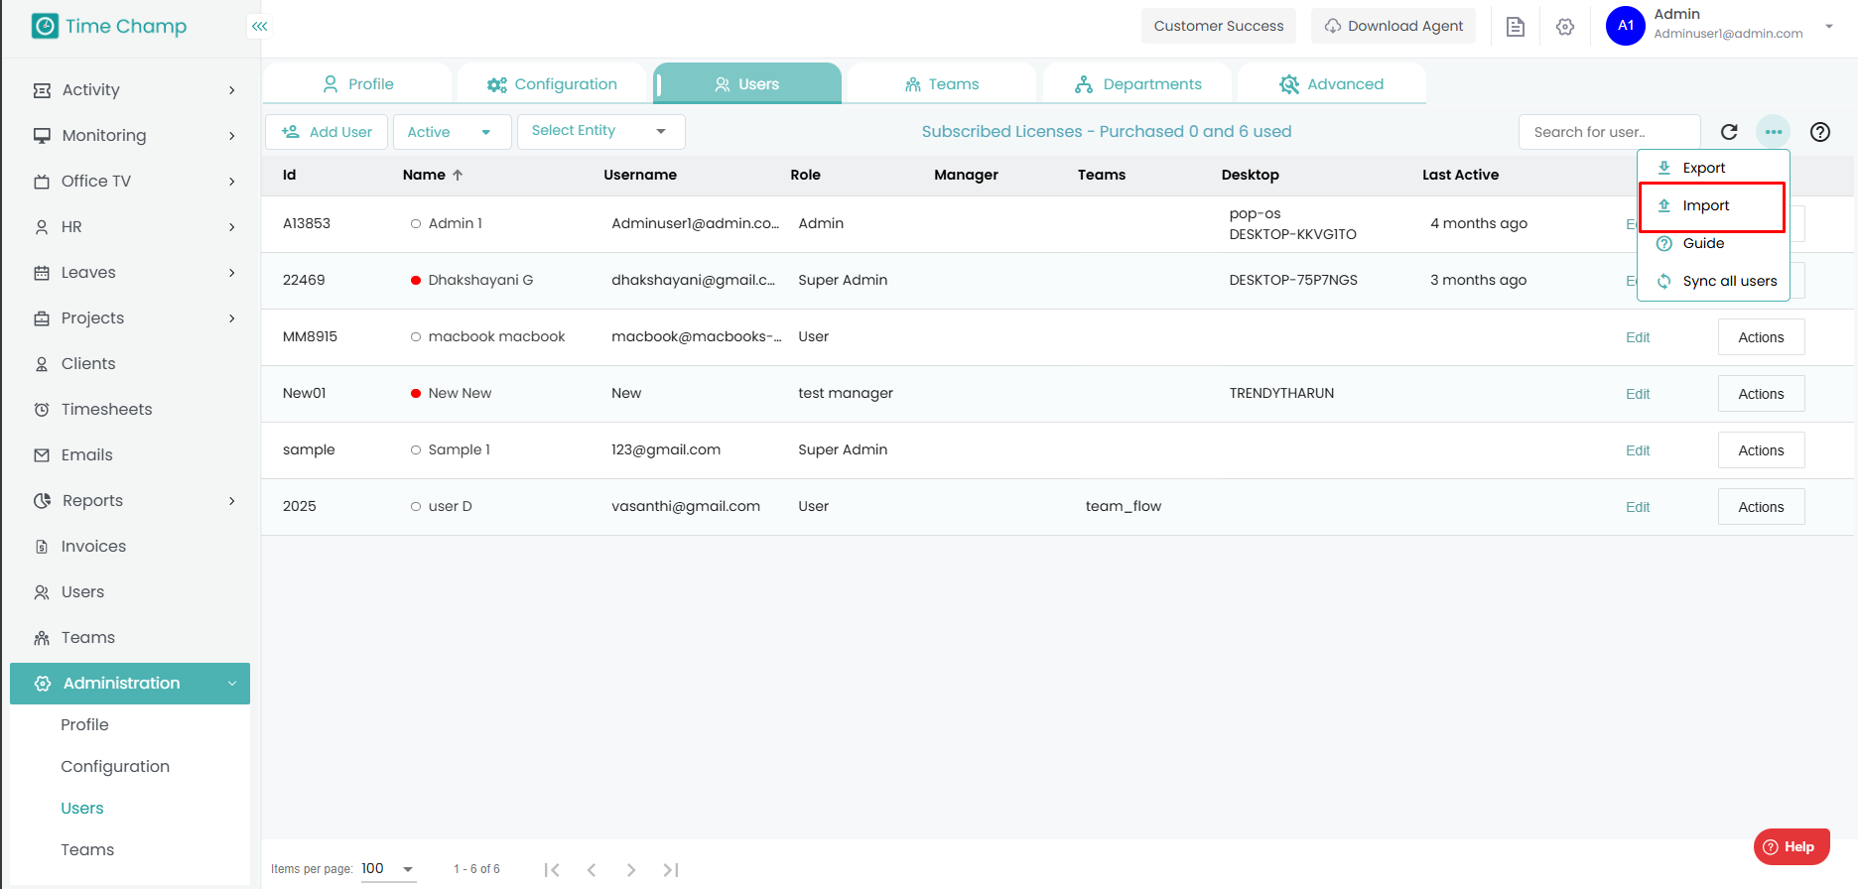Expand the Monitoring sidebar section
Image resolution: width=1858 pixels, height=889 pixels.
point(232,136)
